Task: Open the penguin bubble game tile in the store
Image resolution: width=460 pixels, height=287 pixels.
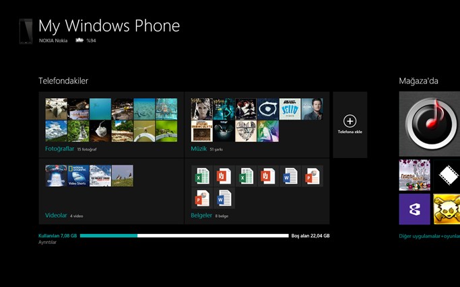Action: coord(414,175)
